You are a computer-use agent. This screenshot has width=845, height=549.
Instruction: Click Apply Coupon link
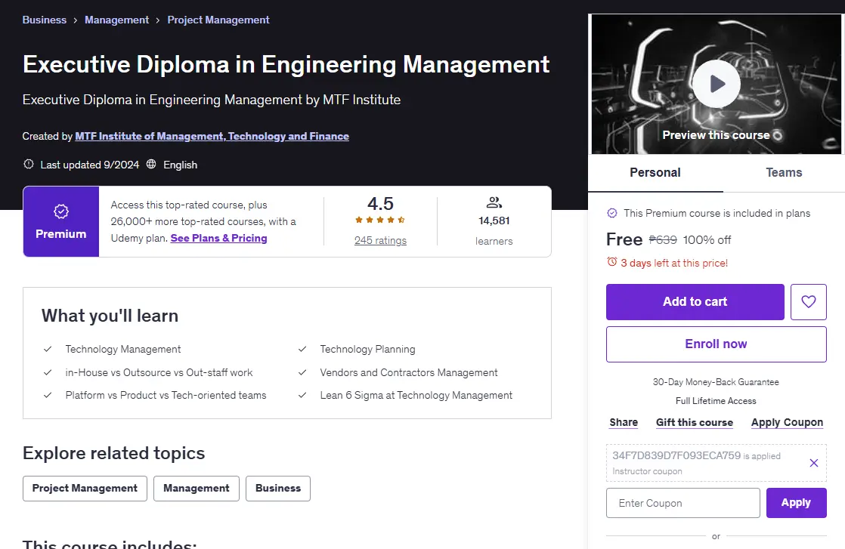pos(788,423)
